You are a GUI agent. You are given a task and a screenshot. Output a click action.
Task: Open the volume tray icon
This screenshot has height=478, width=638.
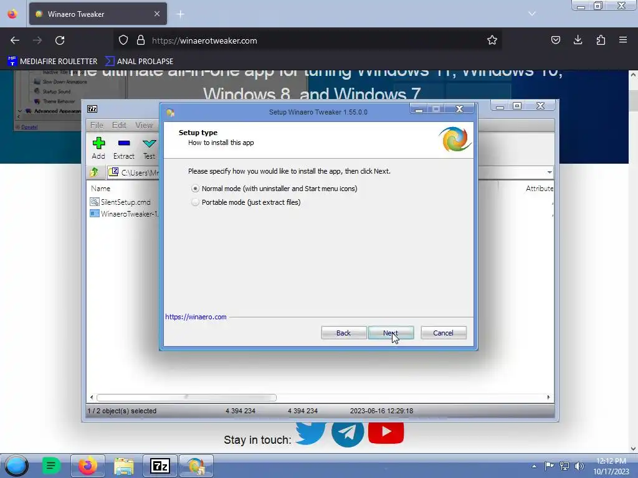[x=579, y=466]
